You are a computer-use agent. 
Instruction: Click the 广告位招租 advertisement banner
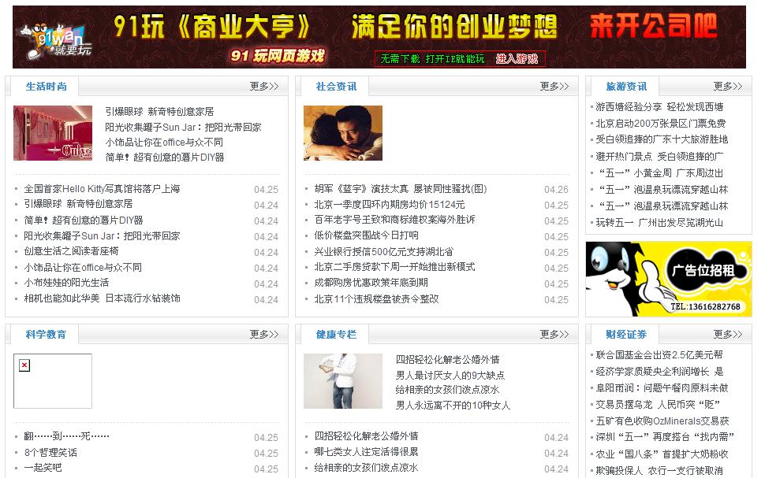tap(669, 279)
